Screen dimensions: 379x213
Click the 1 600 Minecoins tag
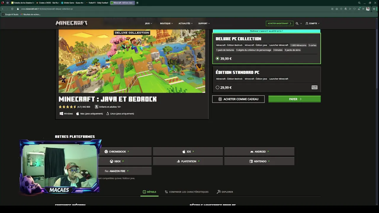click(x=298, y=45)
